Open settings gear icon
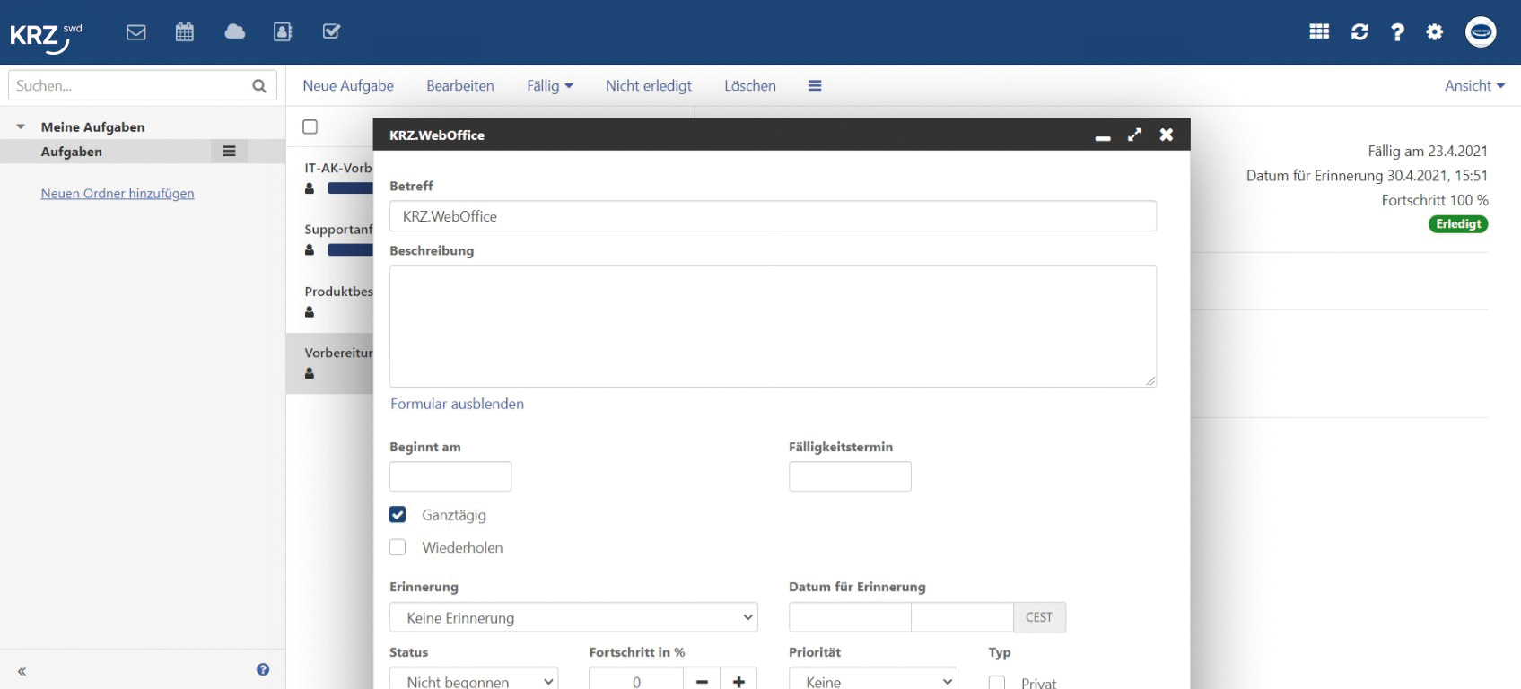Image resolution: width=1521 pixels, height=689 pixels. (1435, 32)
